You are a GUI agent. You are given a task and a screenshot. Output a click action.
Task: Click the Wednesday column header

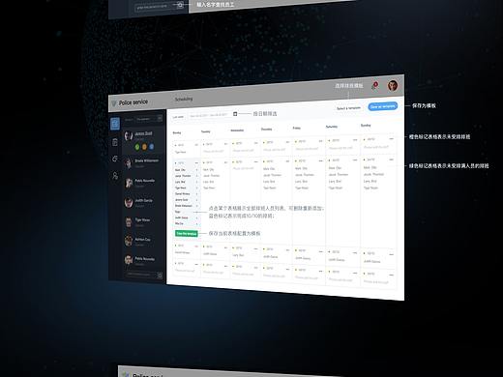click(237, 130)
